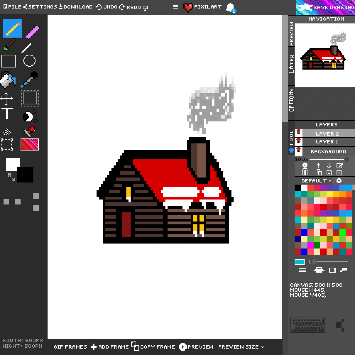Add a new layer with the plus icon
The height and width of the screenshot is (355, 355).
click(304, 165)
